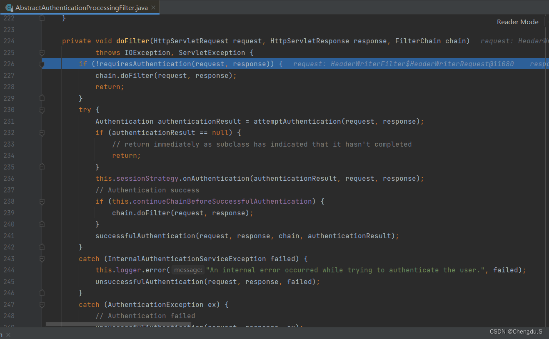Click fold end marker on line 229
Viewport: 549px width, 339px height.
coord(42,99)
